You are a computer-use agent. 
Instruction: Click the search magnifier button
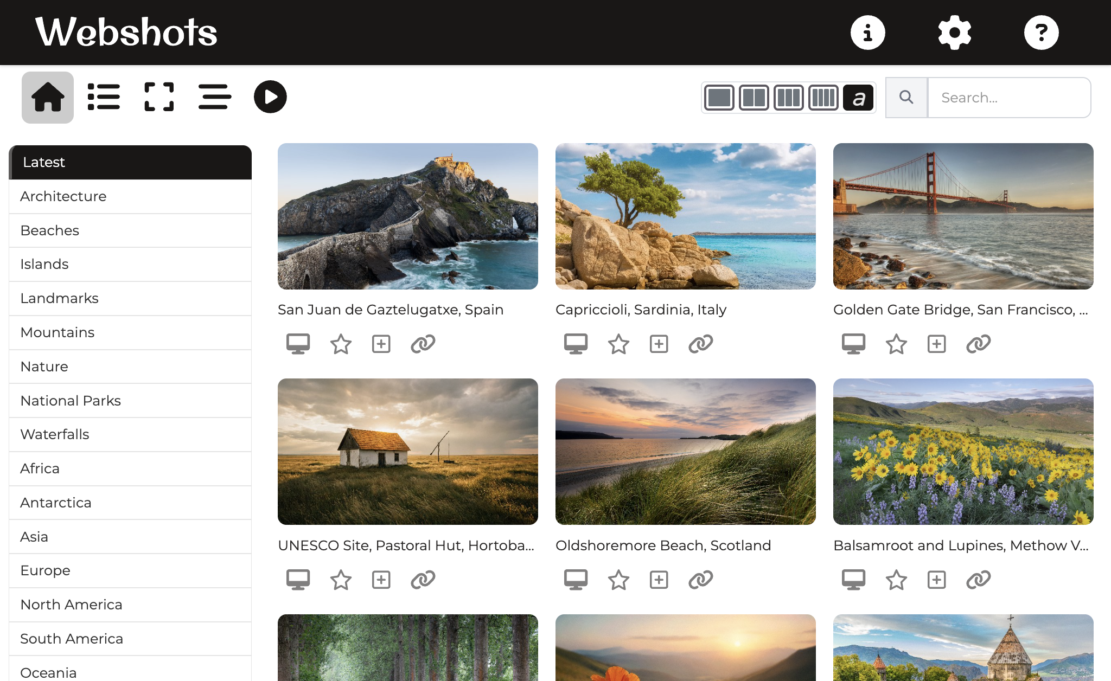(x=906, y=98)
